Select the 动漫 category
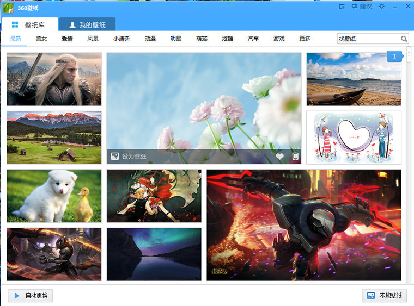 click(x=150, y=39)
